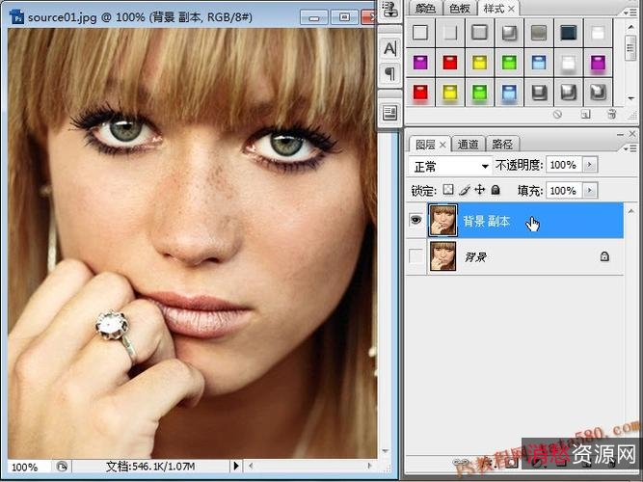The image size is (643, 482).
Task: Open the collapsed panel icon below the paragraph icon
Action: pos(389,113)
